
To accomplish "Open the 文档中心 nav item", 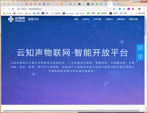I will pos(109,19).
